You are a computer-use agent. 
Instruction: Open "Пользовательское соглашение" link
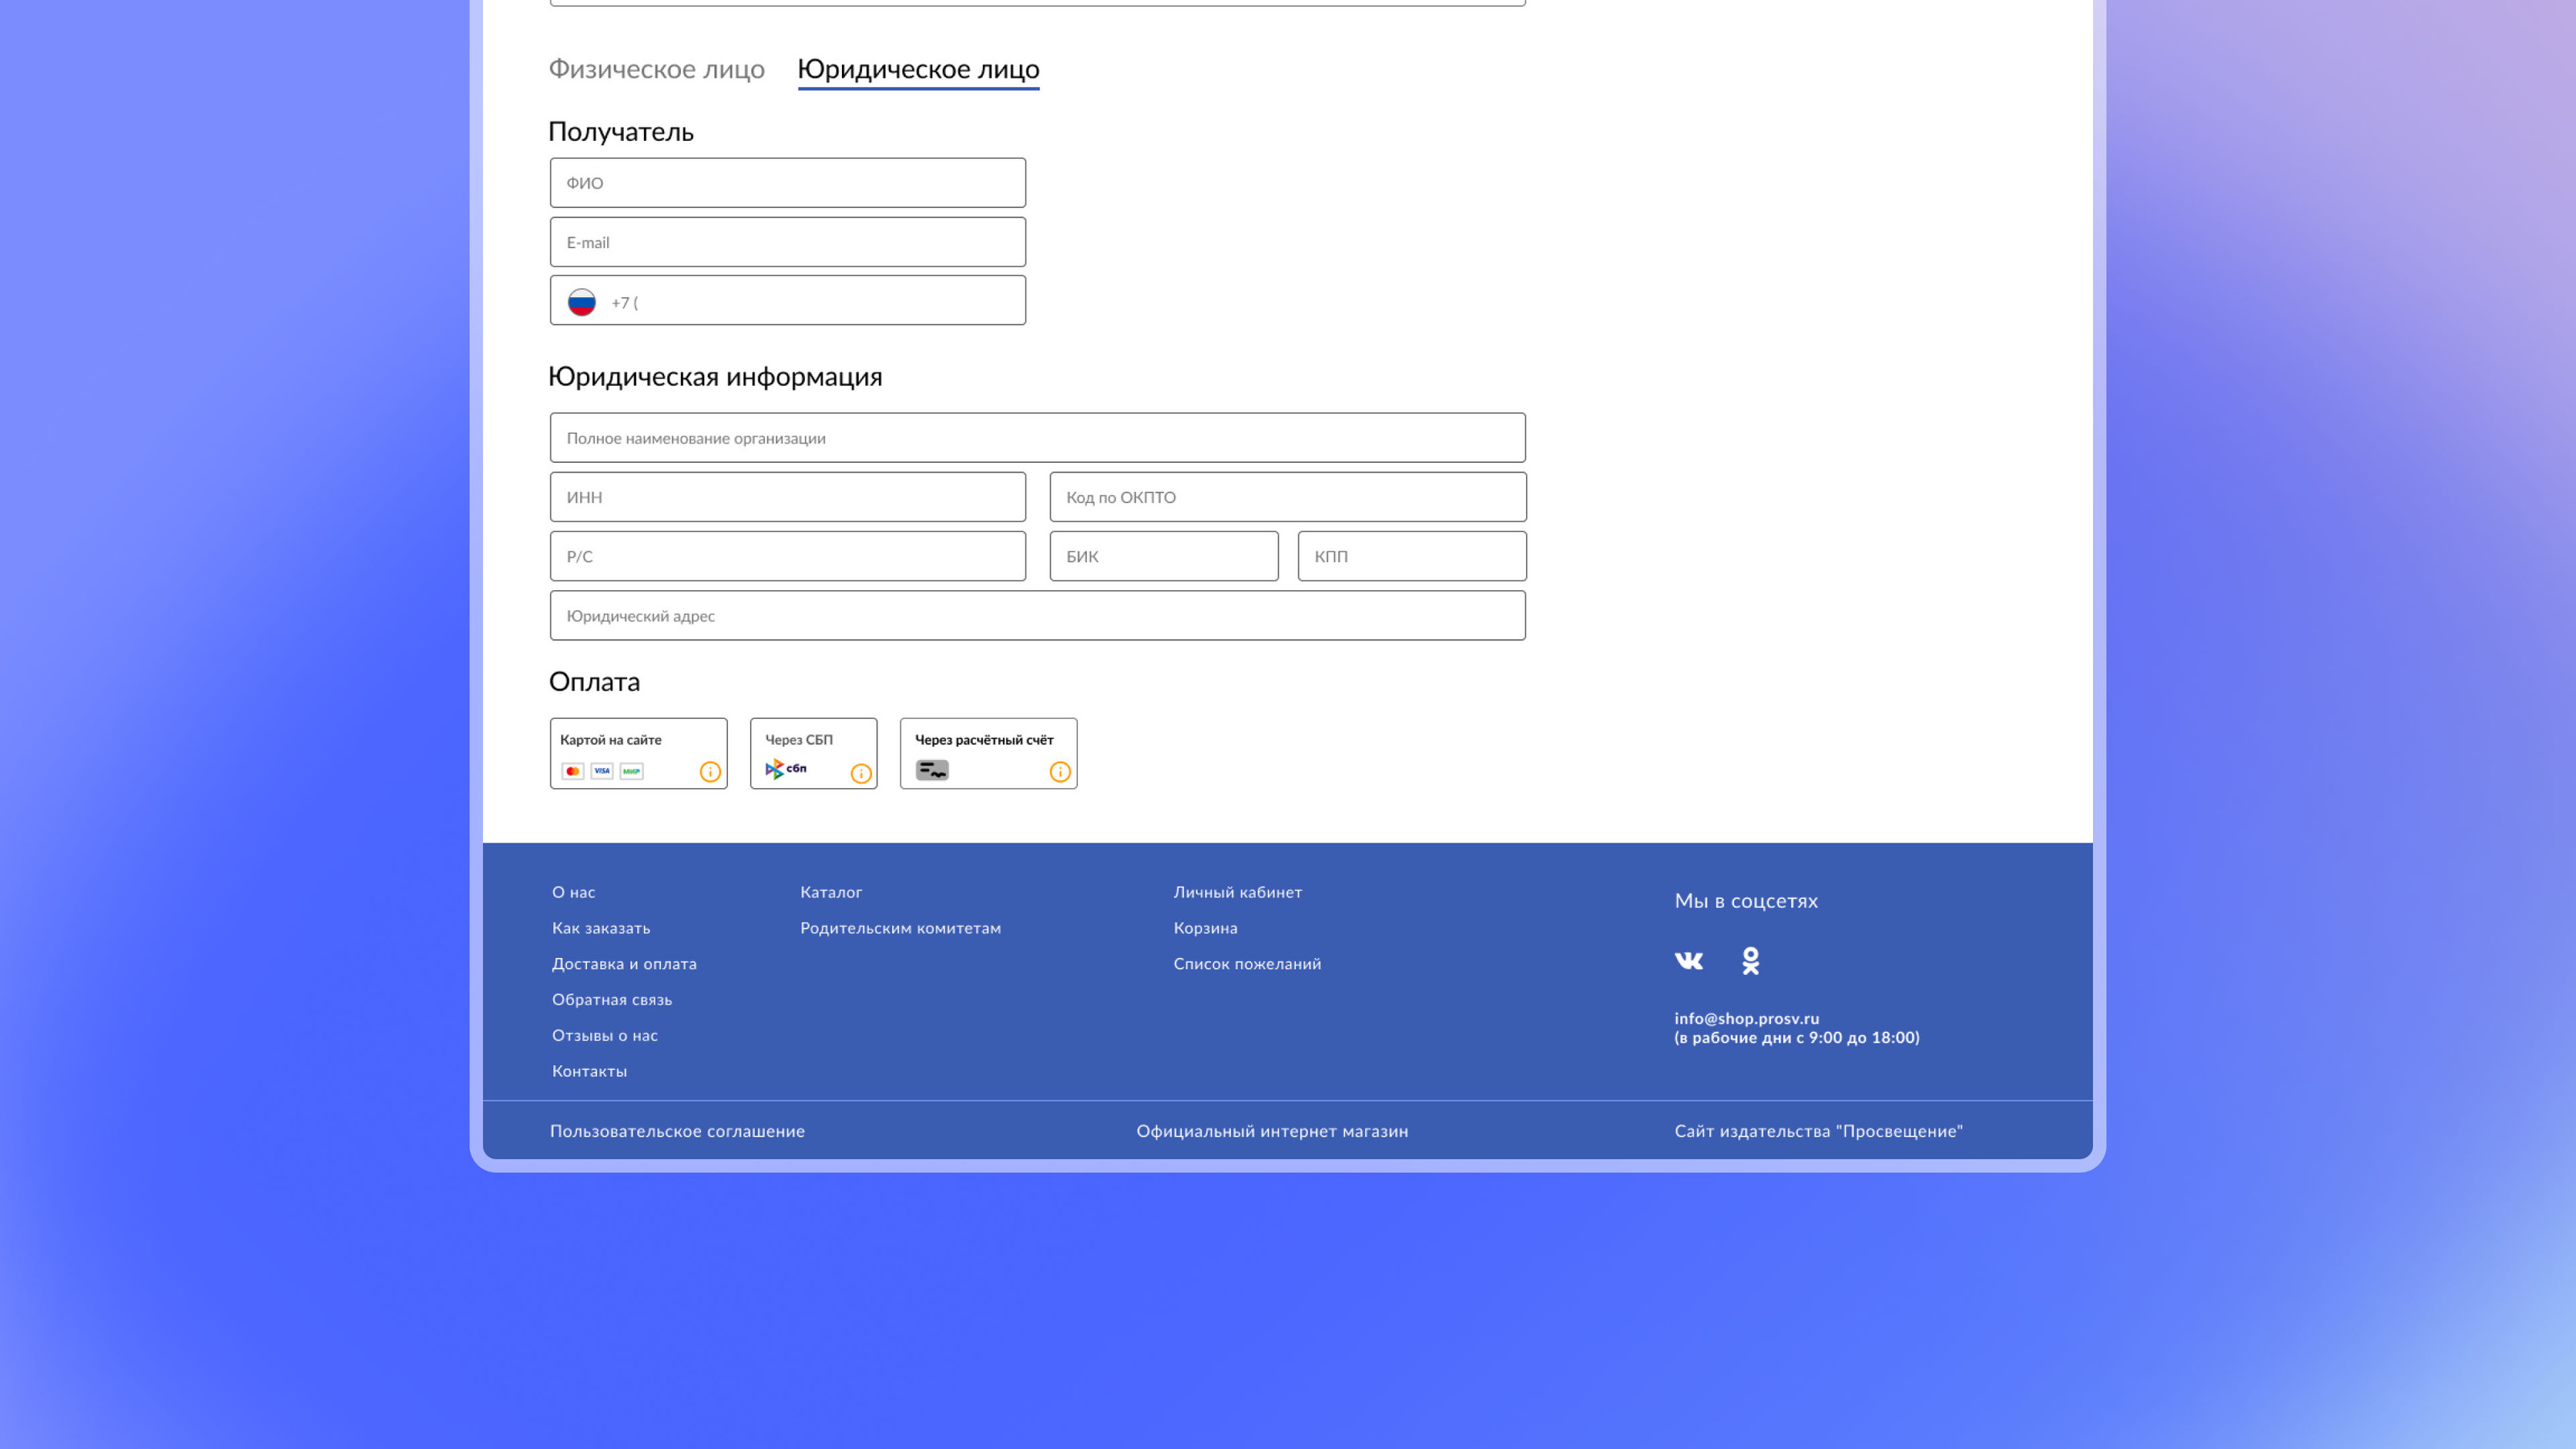677,1131
